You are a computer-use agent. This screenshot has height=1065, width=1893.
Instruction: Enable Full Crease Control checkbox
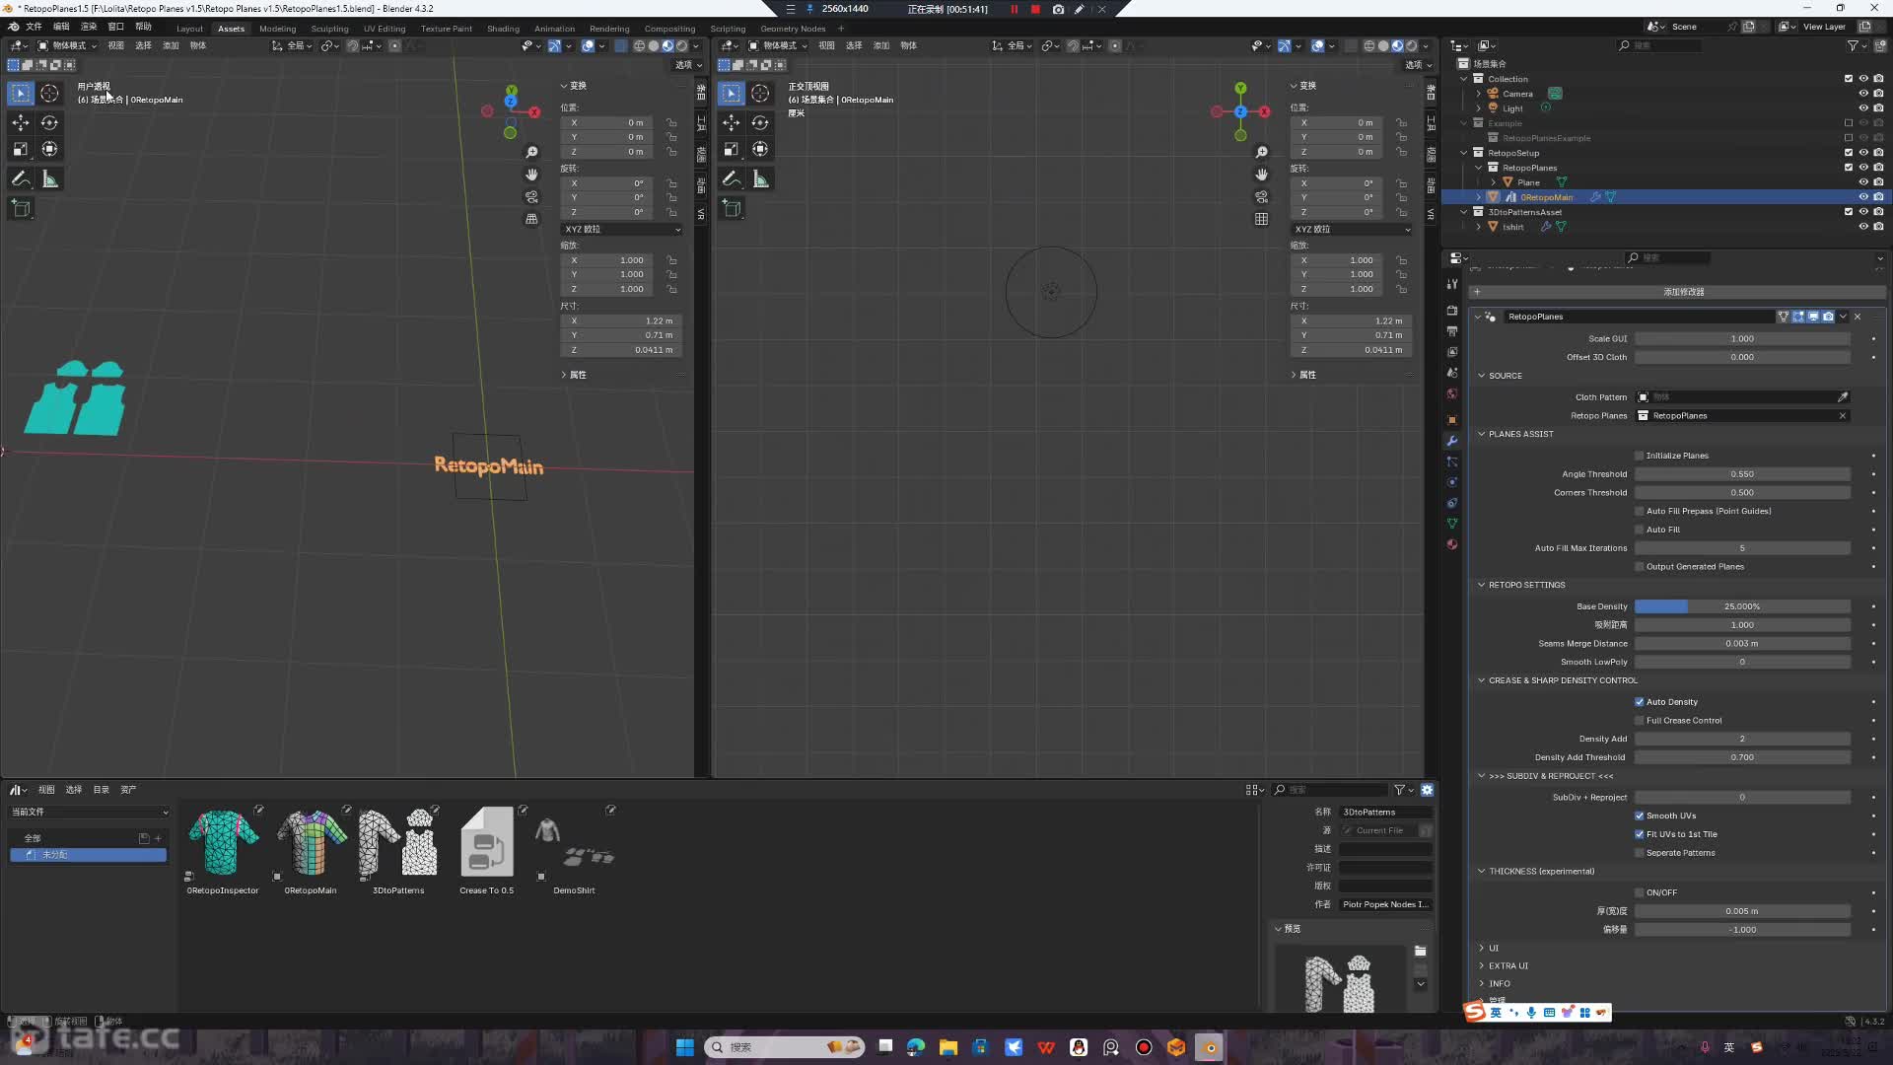coord(1639,721)
